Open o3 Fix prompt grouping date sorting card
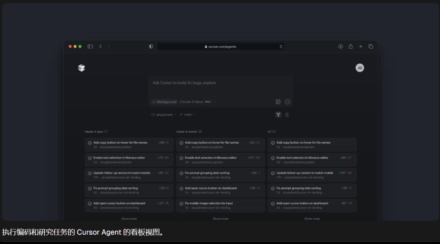440x244 pixels. coord(312,190)
